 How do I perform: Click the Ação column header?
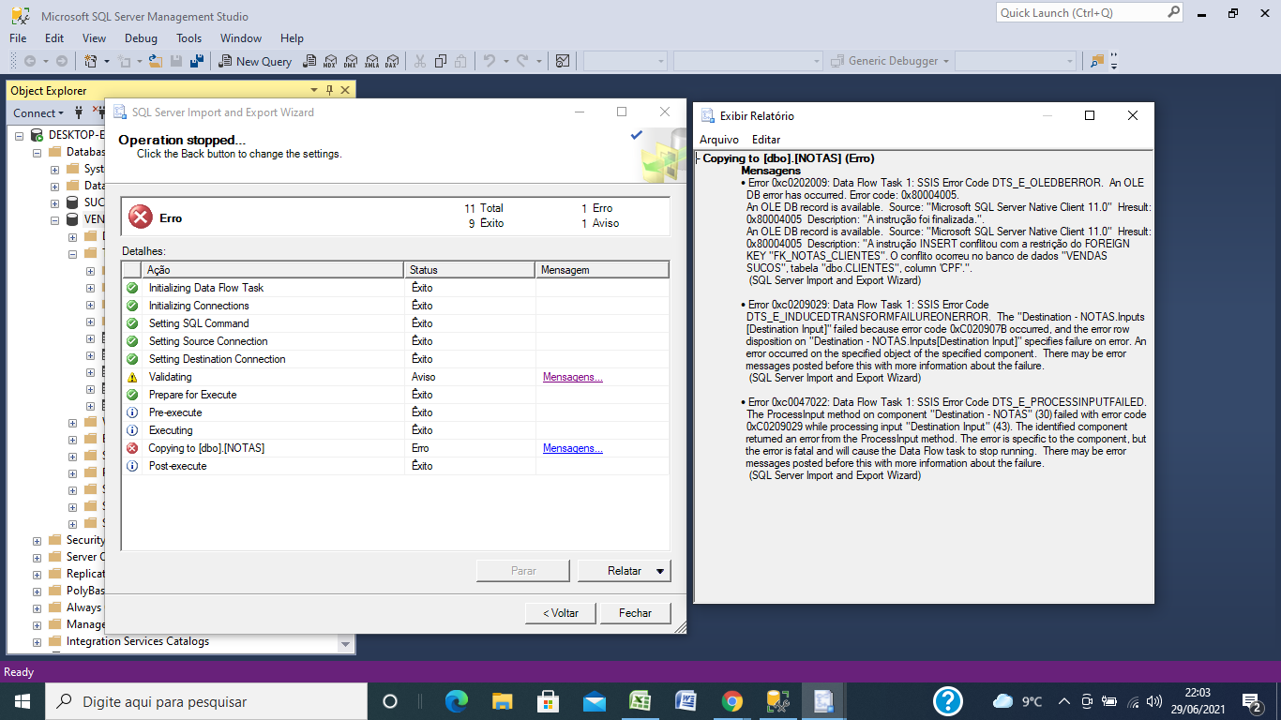[273, 270]
